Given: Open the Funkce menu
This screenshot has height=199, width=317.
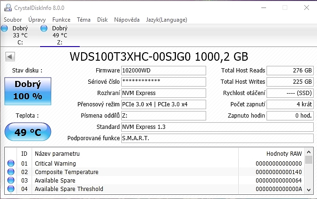Looking at the screenshot, I should [x=61, y=20].
